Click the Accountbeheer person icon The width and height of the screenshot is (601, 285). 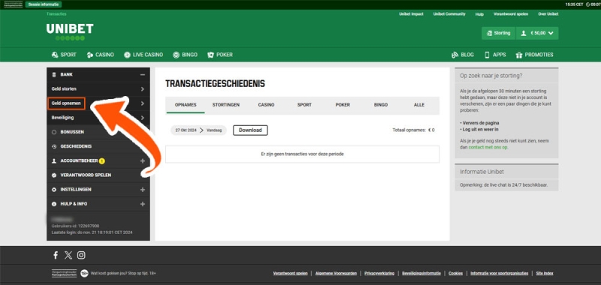point(54,161)
